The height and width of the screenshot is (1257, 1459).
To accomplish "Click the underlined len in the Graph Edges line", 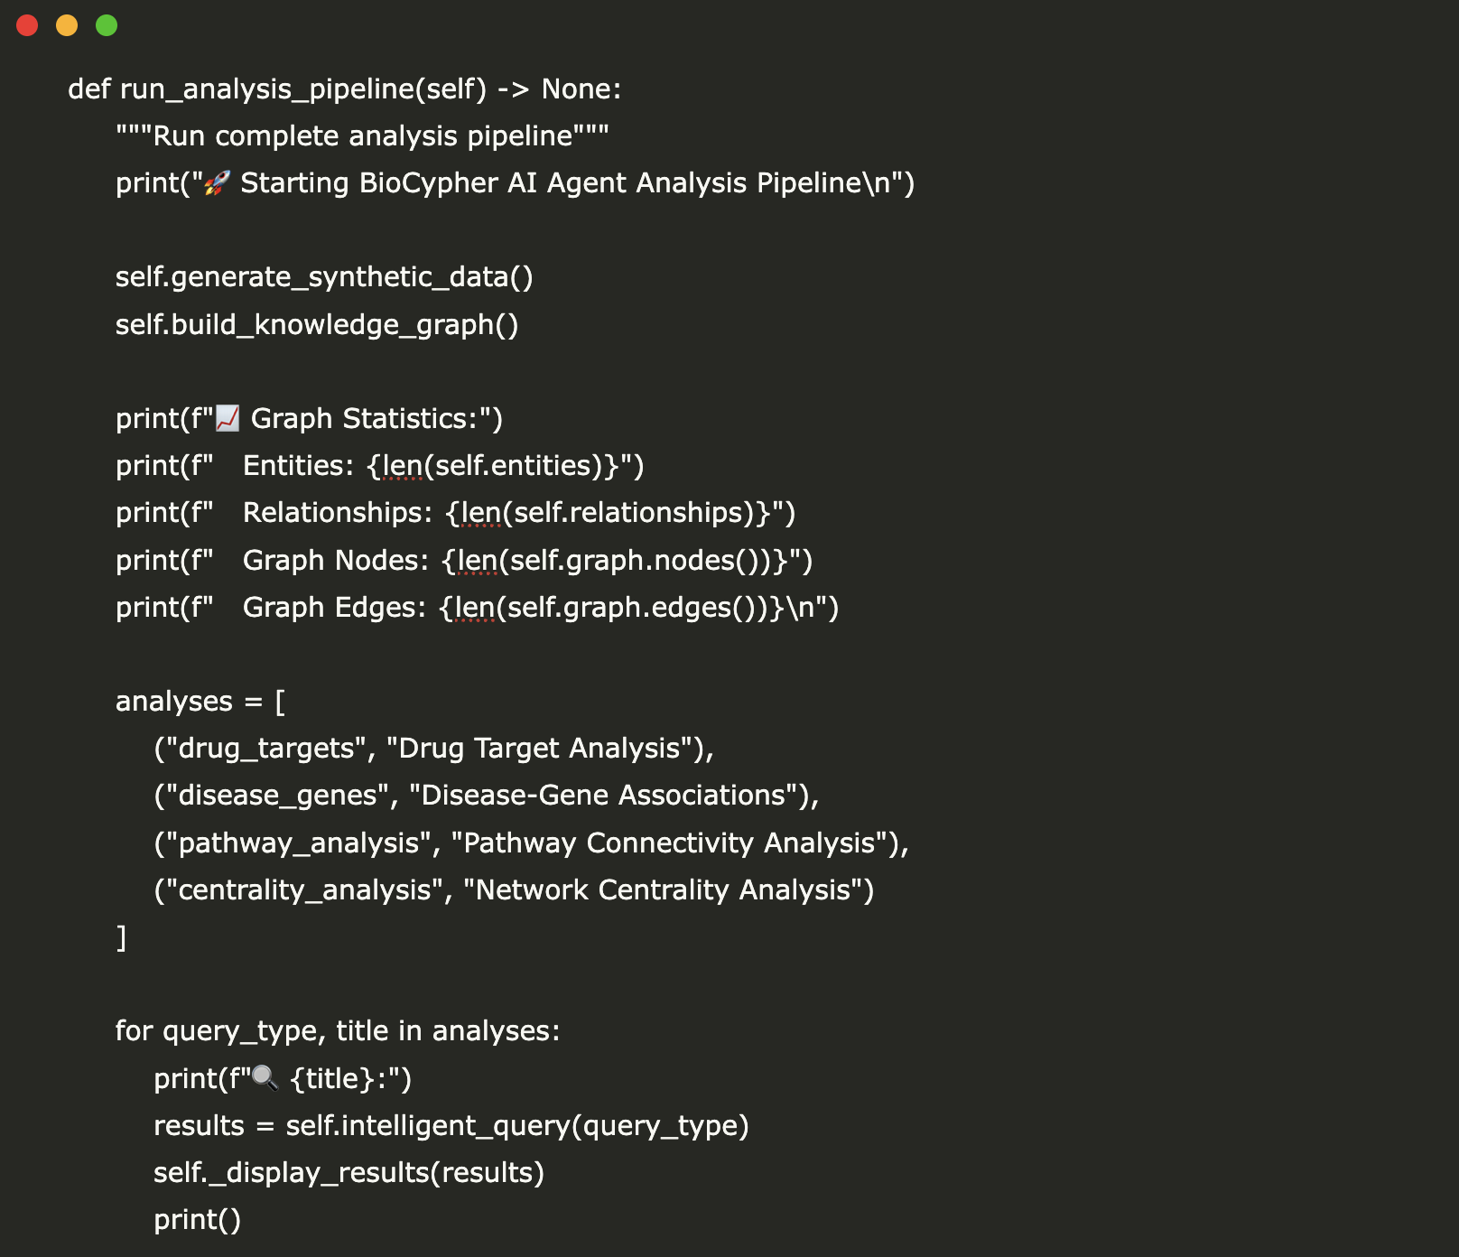I will tap(475, 608).
